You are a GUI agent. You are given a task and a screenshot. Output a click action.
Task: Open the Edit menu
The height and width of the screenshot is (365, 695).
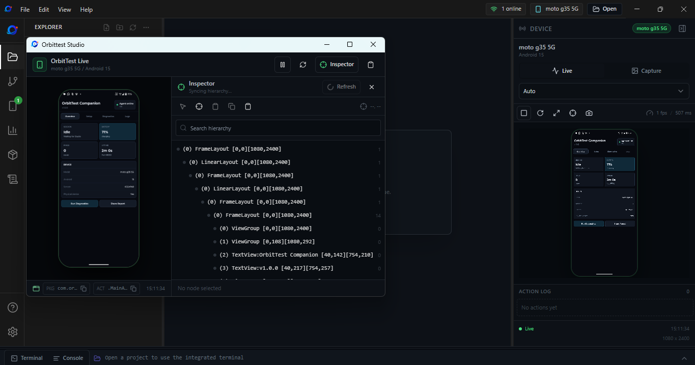[x=44, y=10]
